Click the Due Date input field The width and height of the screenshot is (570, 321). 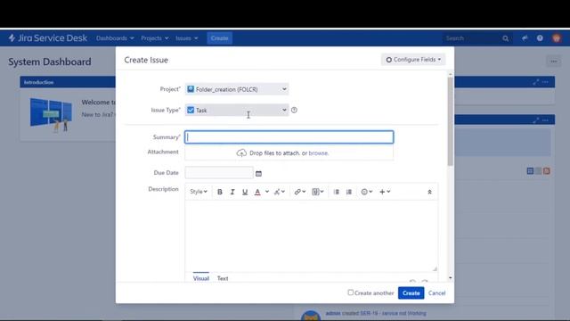[x=219, y=172]
